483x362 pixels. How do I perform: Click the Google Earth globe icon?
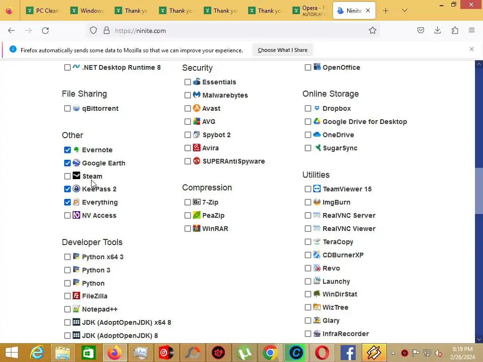click(x=76, y=163)
